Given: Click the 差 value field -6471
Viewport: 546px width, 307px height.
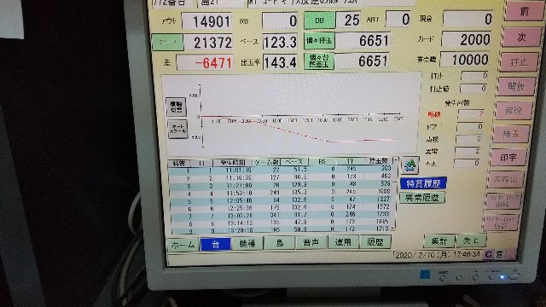Looking at the screenshot, I should tap(205, 63).
